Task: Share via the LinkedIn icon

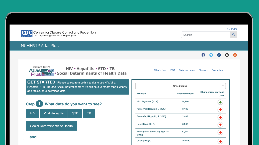Action: pos(219,55)
